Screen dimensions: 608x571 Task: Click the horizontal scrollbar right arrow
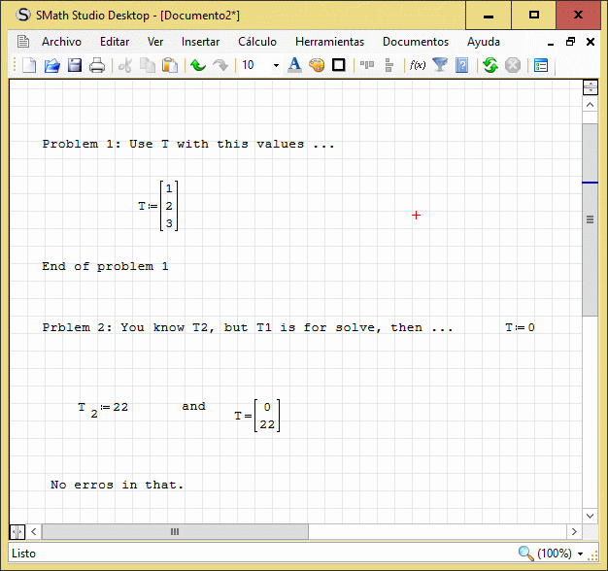point(574,531)
